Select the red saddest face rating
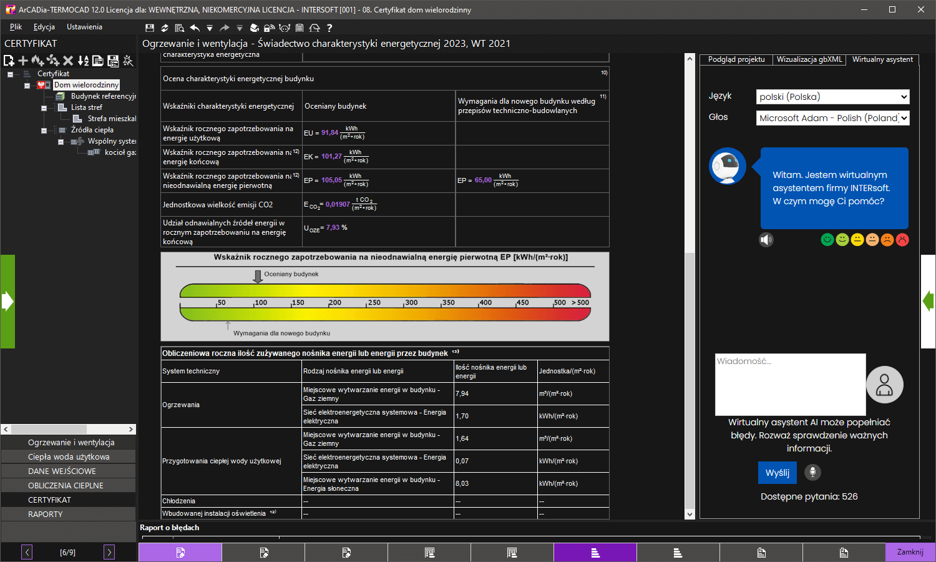 [x=902, y=240]
